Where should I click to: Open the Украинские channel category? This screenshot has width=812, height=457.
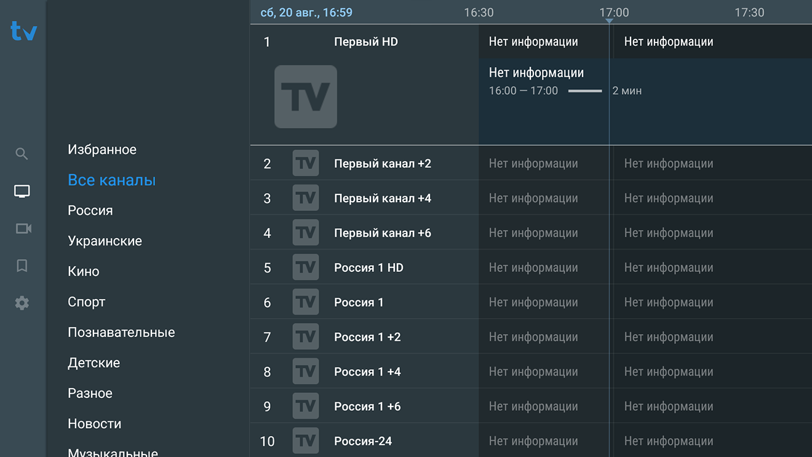[105, 241]
